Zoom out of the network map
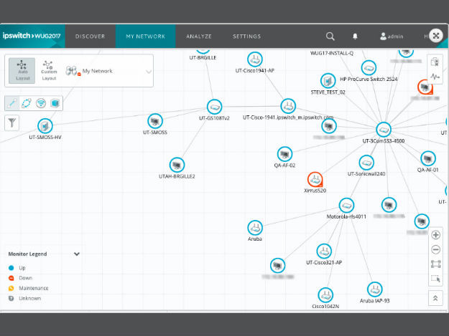The width and height of the screenshot is (449, 336). click(435, 249)
